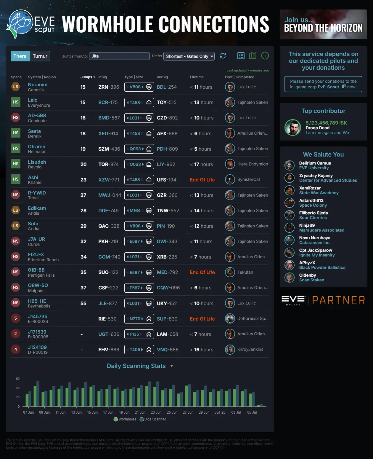Click Tekufah pilot portrait
The height and width of the screenshot is (459, 373).
pos(230,272)
